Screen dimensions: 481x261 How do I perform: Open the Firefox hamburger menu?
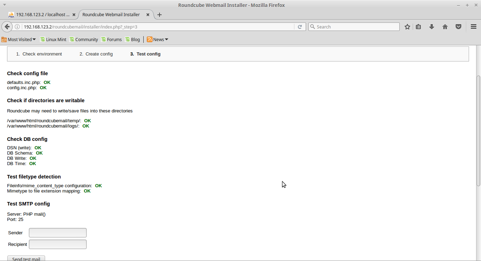coord(474,27)
